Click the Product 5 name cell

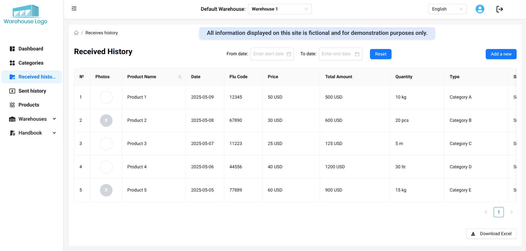154,190
